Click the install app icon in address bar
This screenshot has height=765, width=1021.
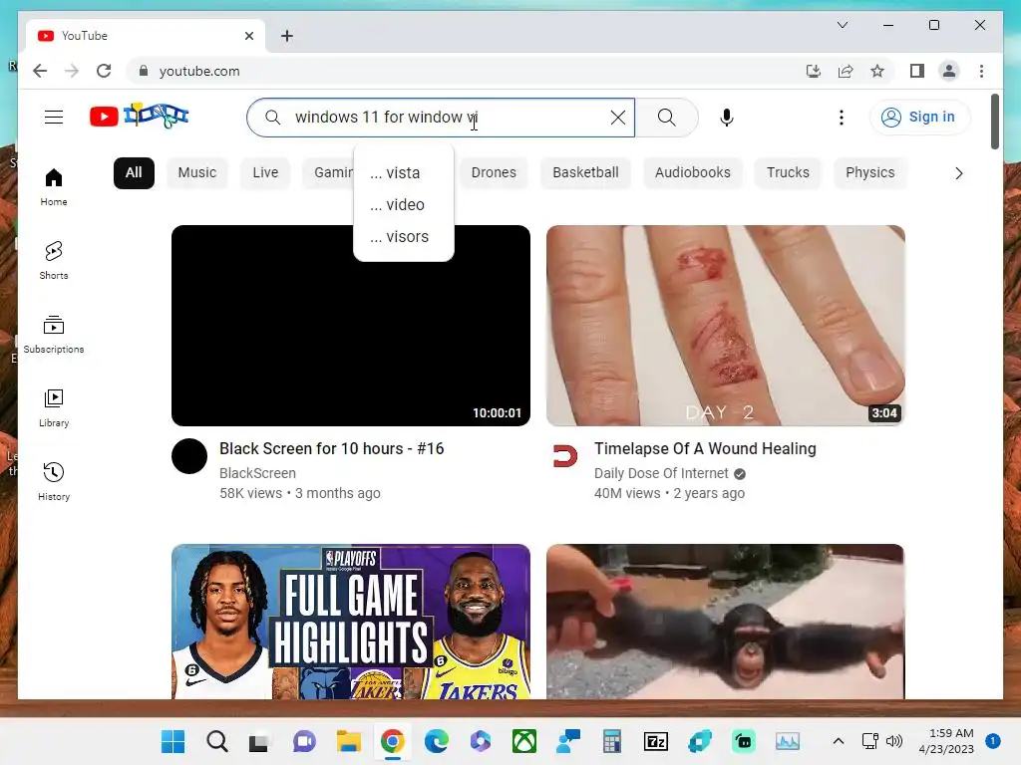(814, 71)
